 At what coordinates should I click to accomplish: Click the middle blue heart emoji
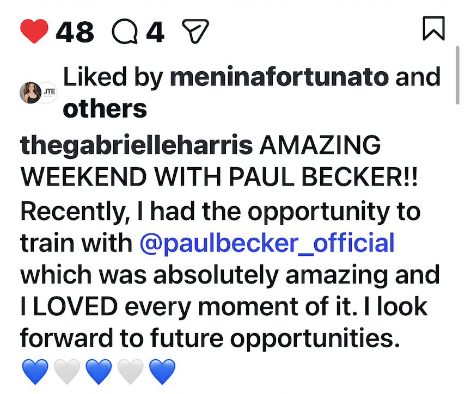click(99, 373)
